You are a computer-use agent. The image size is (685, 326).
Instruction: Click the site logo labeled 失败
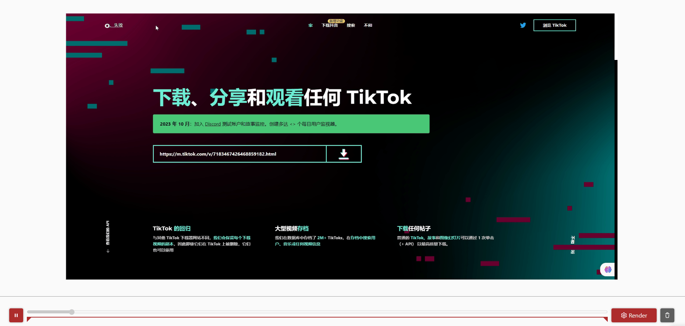114,25
